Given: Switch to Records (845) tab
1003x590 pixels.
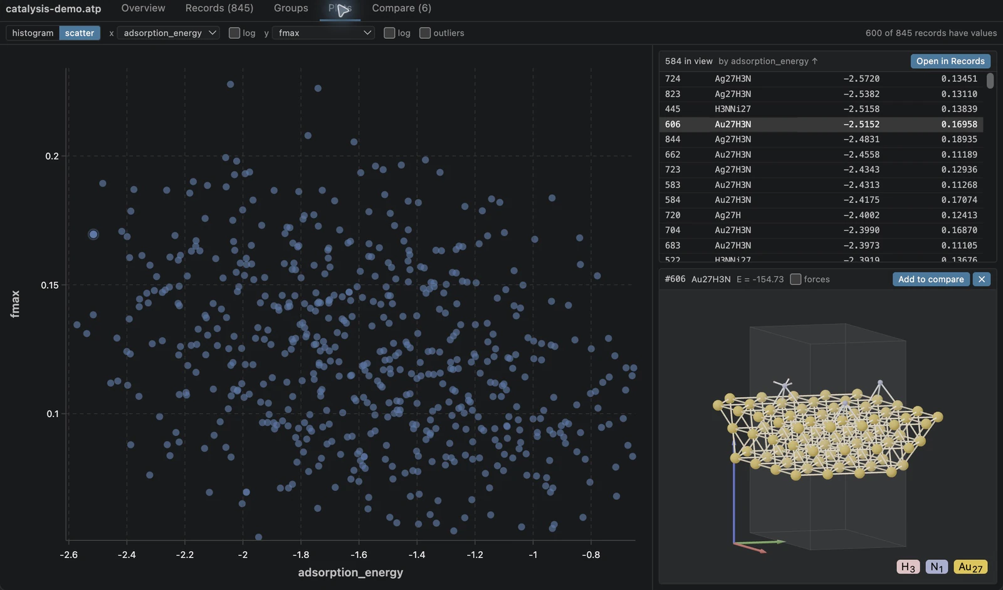Looking at the screenshot, I should click(x=219, y=8).
